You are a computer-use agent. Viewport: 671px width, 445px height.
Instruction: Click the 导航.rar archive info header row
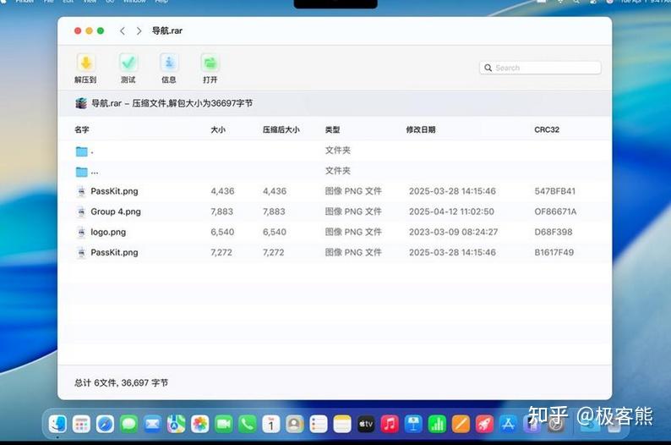point(334,103)
